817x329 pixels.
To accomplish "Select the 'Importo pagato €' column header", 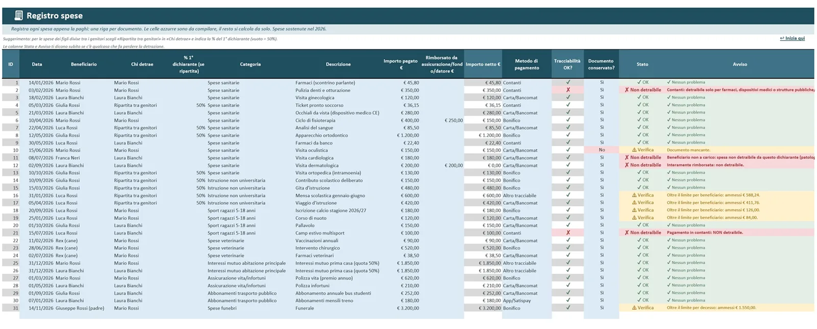I will (x=400, y=64).
